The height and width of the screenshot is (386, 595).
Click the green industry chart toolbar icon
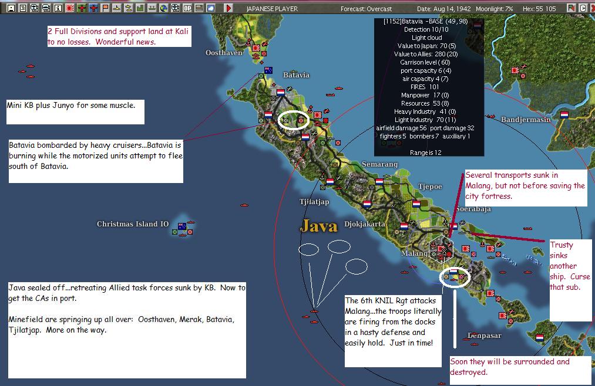click(x=140, y=8)
